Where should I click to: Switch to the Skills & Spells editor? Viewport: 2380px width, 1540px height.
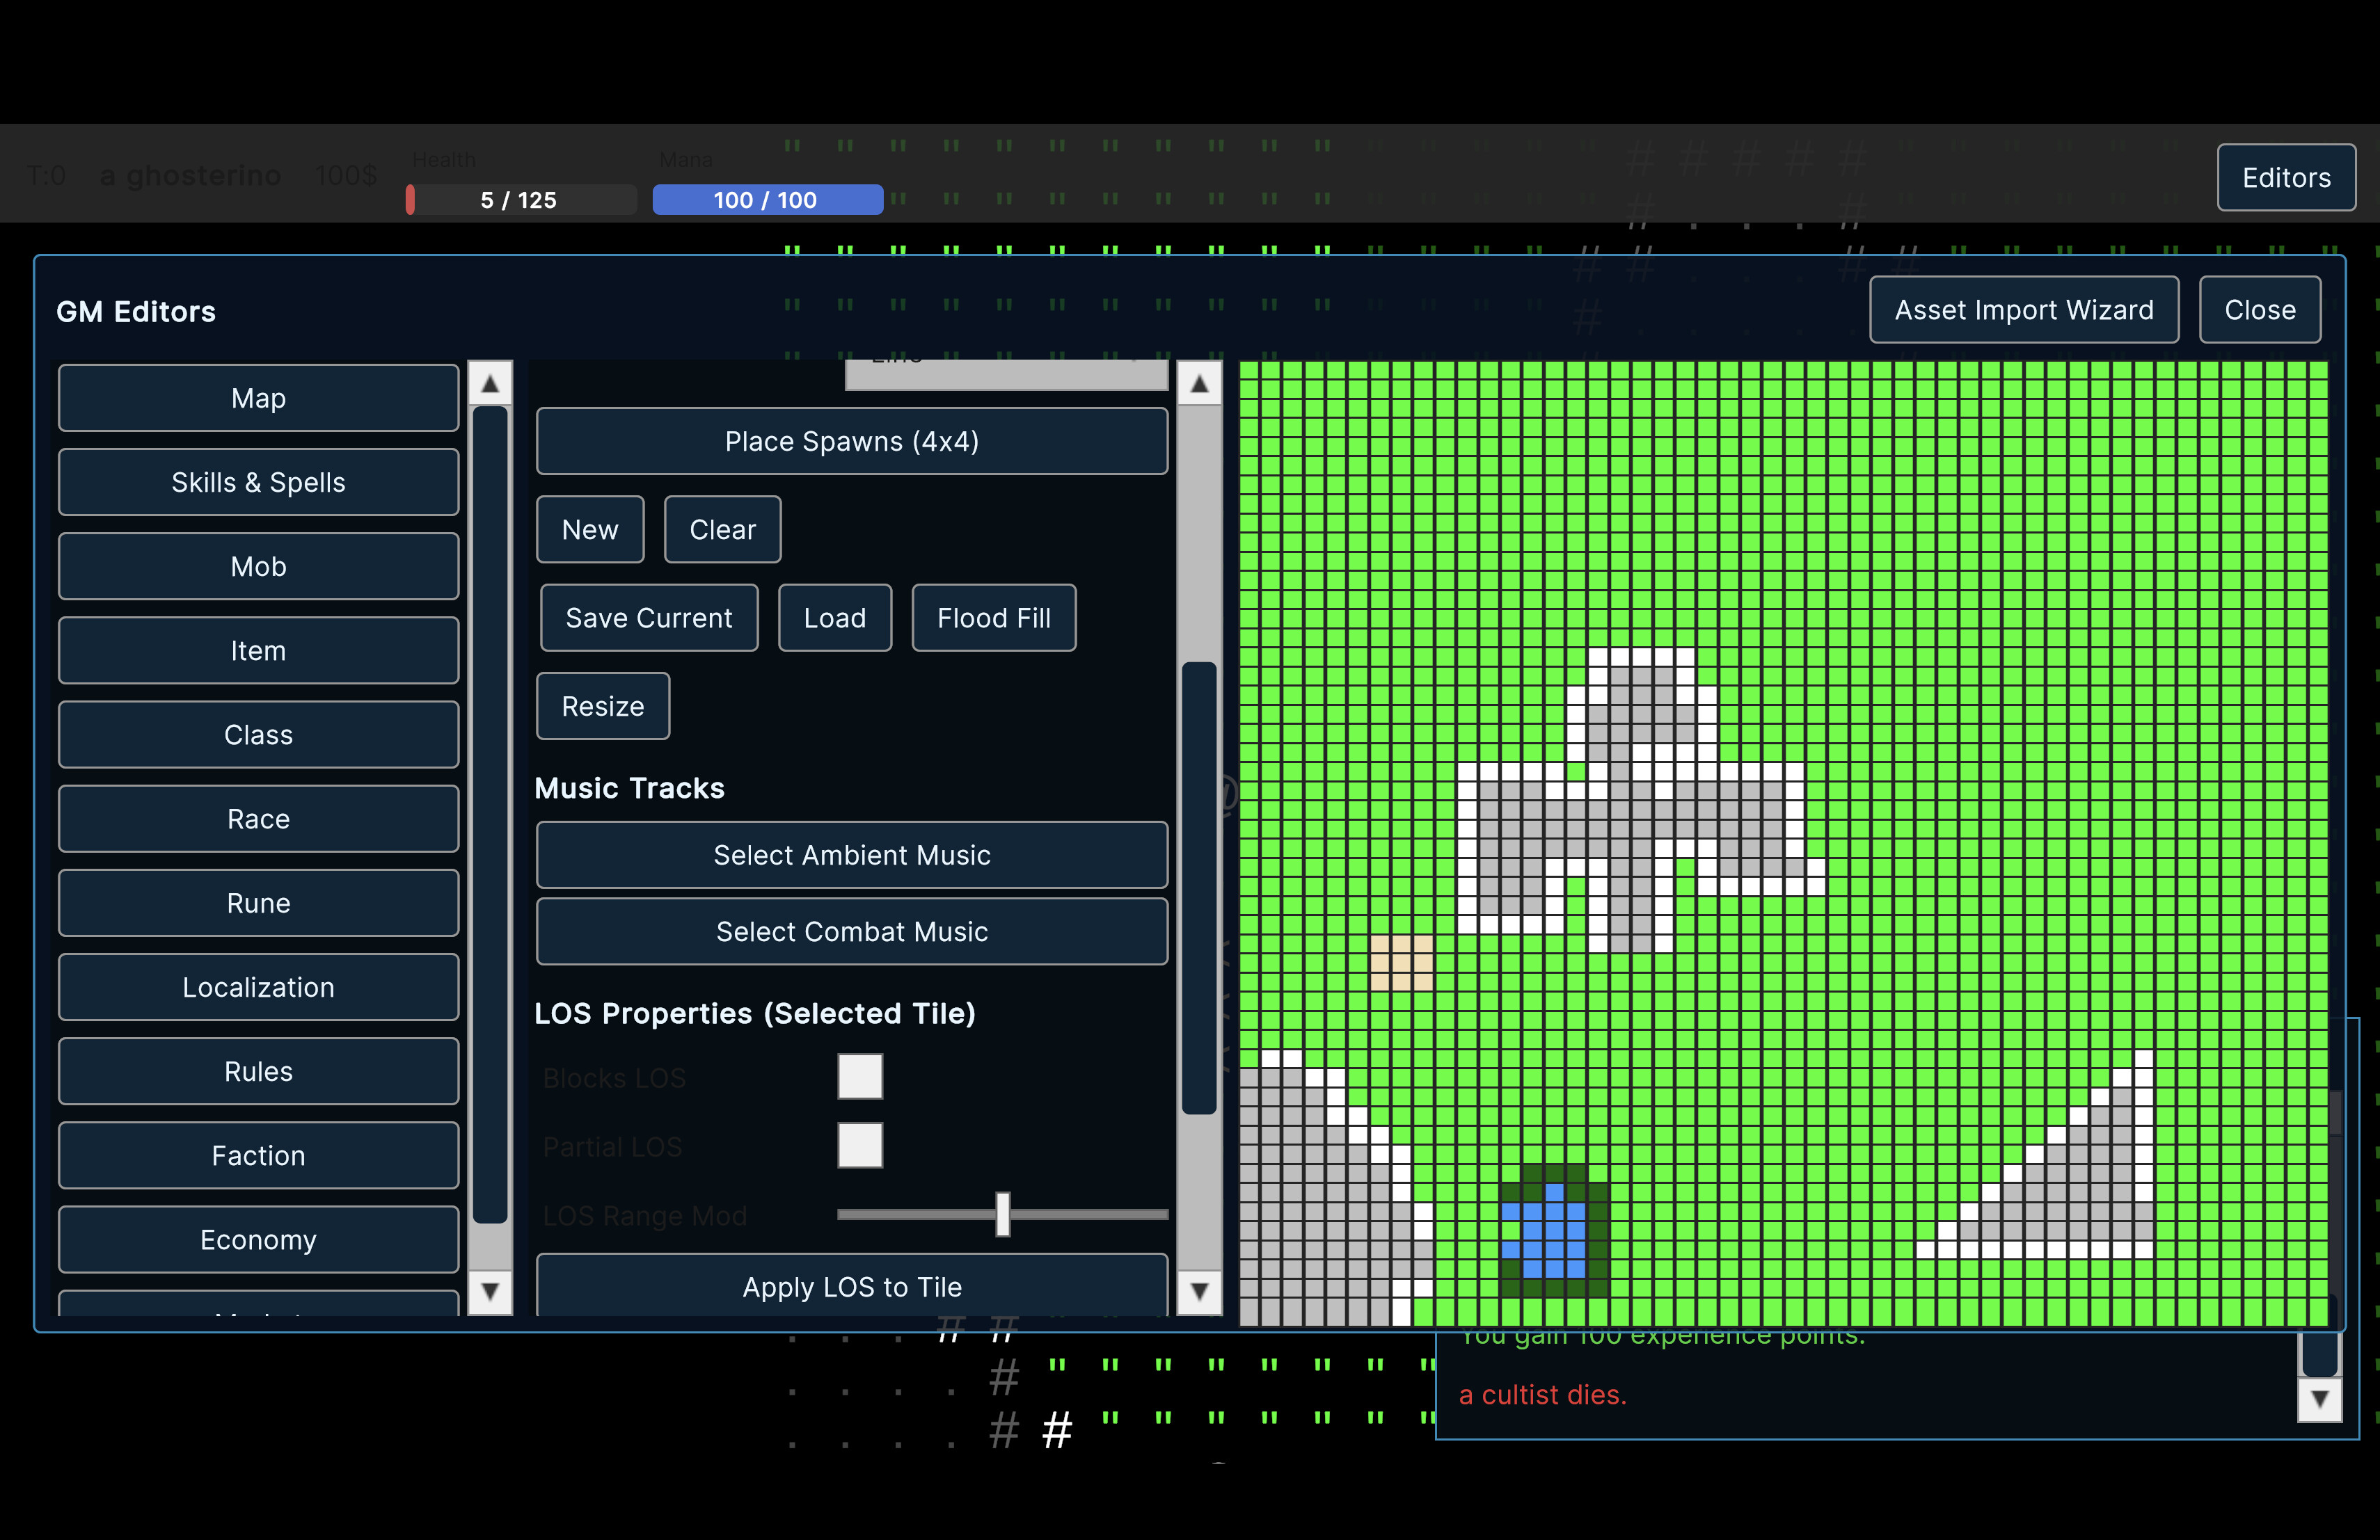click(x=258, y=483)
